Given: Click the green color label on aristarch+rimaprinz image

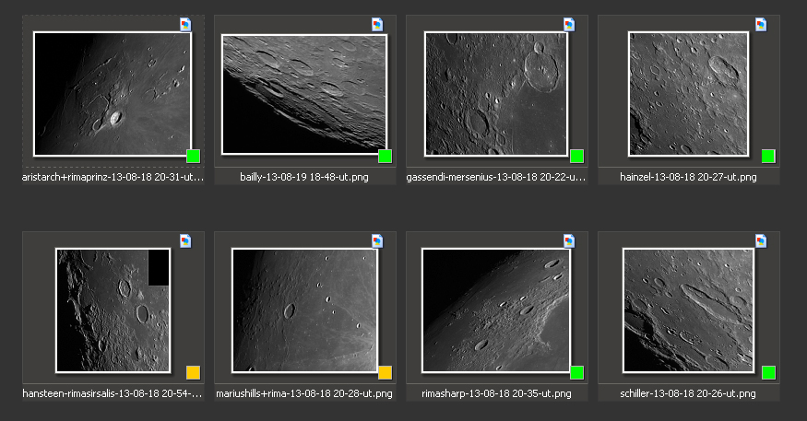Looking at the screenshot, I should [x=194, y=156].
